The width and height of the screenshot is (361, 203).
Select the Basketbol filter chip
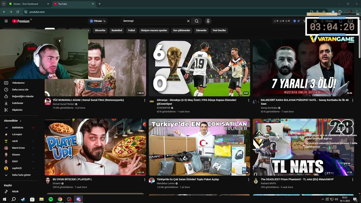pos(117,30)
